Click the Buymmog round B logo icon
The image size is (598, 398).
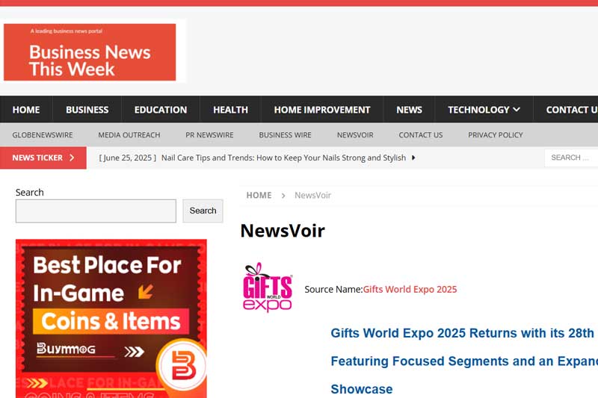tap(183, 365)
